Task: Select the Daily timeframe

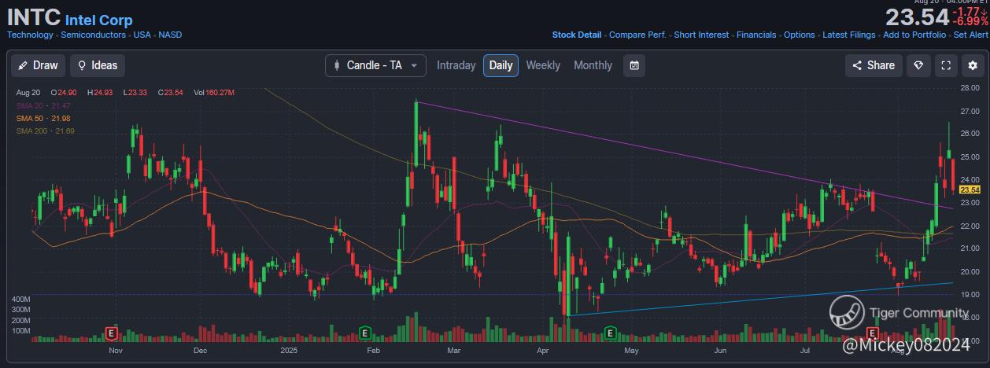Action: click(501, 65)
